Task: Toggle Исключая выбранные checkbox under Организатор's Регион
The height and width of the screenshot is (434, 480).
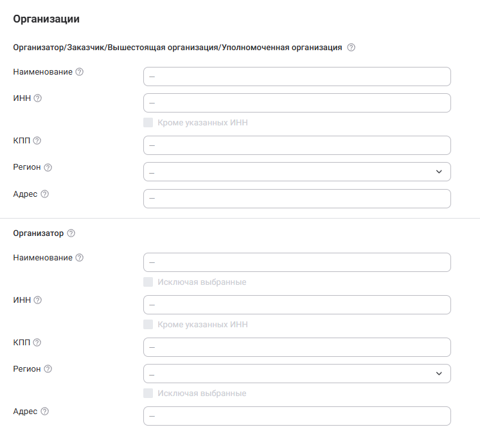Action: pyautogui.click(x=148, y=393)
